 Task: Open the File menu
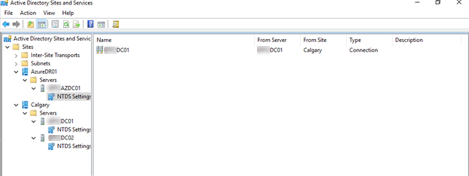point(8,13)
